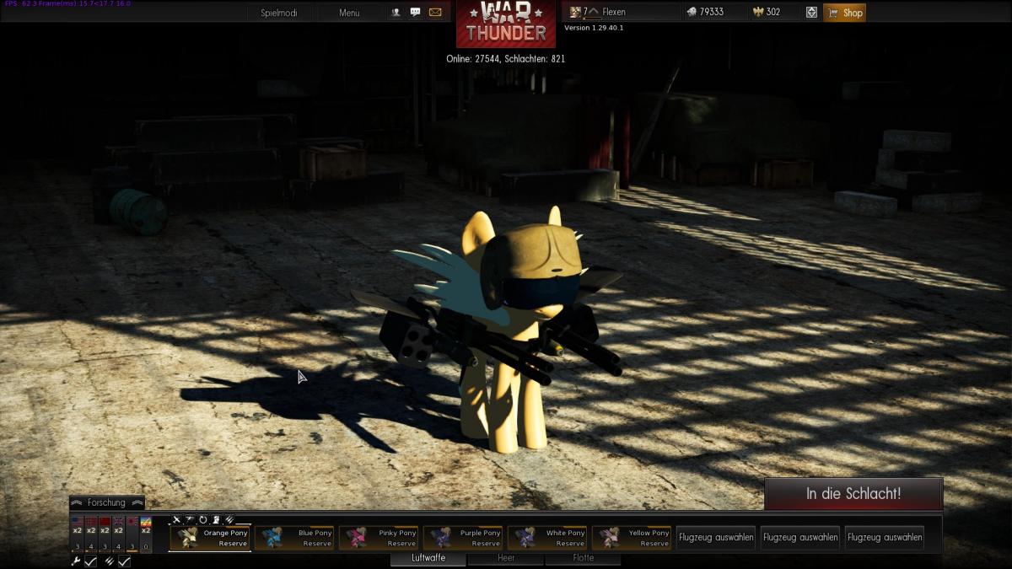This screenshot has height=569, width=1012.
Task: Open the chat speech bubble icon
Action: coord(415,13)
